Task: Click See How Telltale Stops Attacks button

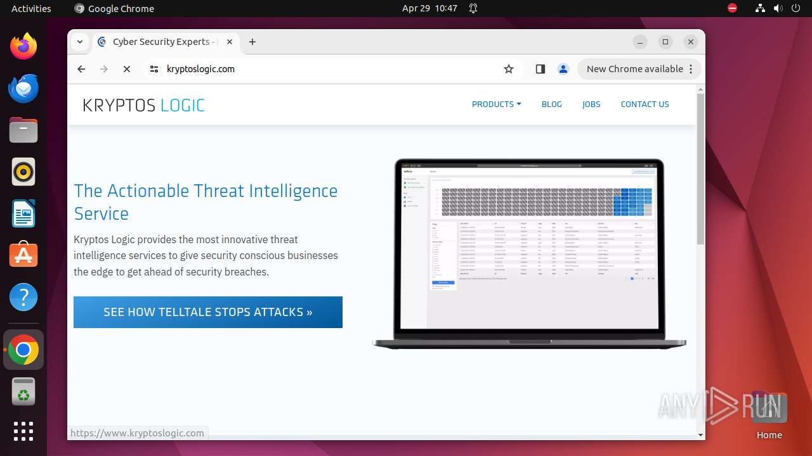Action: tap(208, 312)
